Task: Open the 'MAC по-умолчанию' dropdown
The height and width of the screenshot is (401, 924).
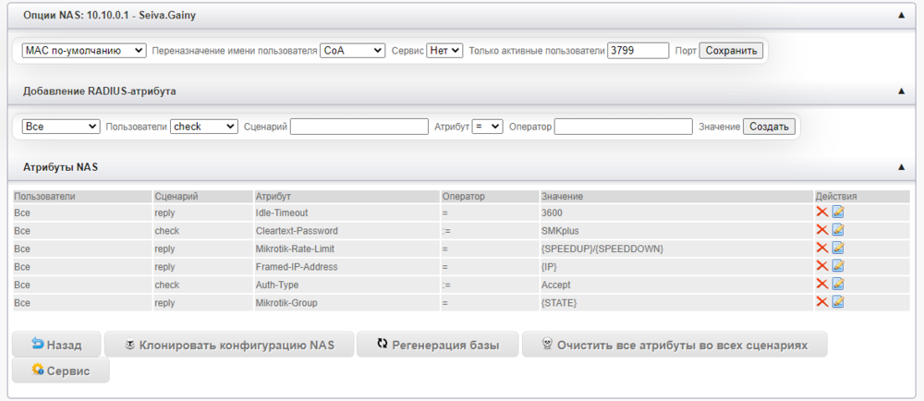Action: coord(83,51)
